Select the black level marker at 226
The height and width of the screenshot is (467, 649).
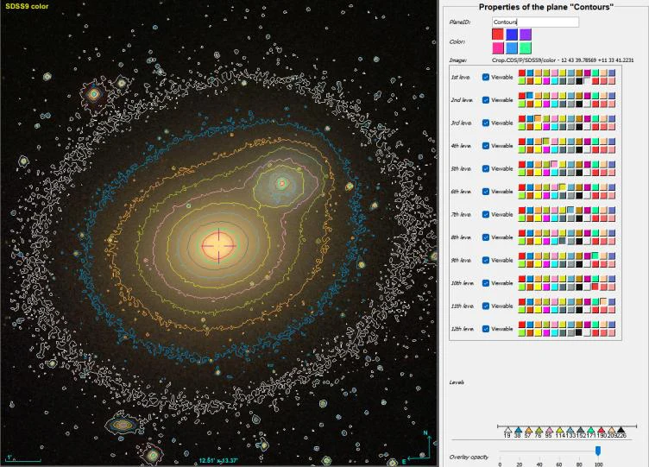pos(621,431)
